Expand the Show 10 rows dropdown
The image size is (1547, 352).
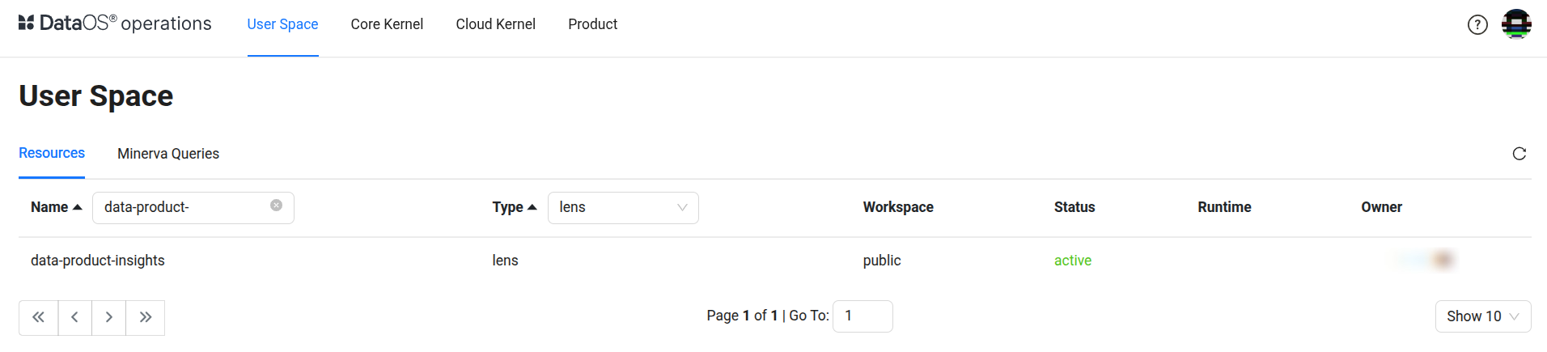click(1482, 316)
